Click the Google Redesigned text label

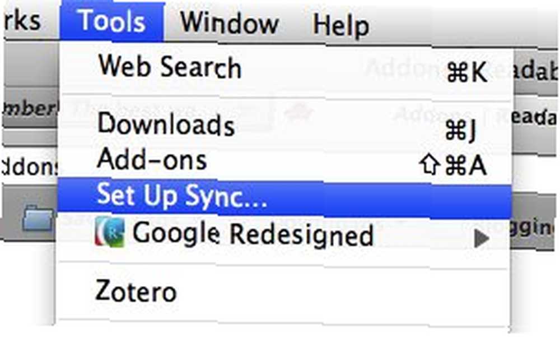coord(253,234)
